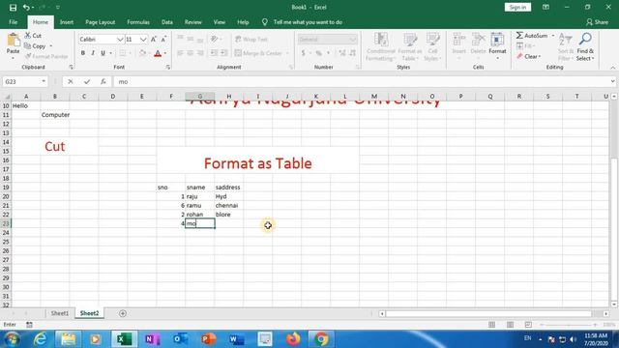This screenshot has width=619, height=348.
Task: Collapse the ribbon with the caret
Action: (612, 68)
